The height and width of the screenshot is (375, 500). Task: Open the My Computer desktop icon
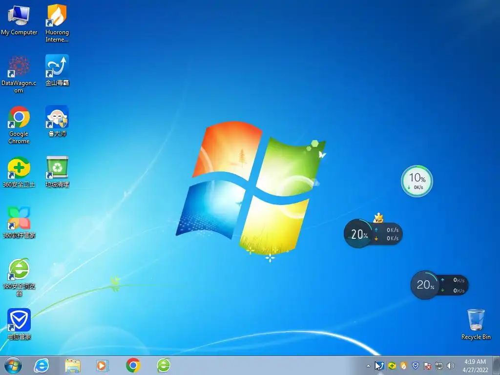[19, 20]
